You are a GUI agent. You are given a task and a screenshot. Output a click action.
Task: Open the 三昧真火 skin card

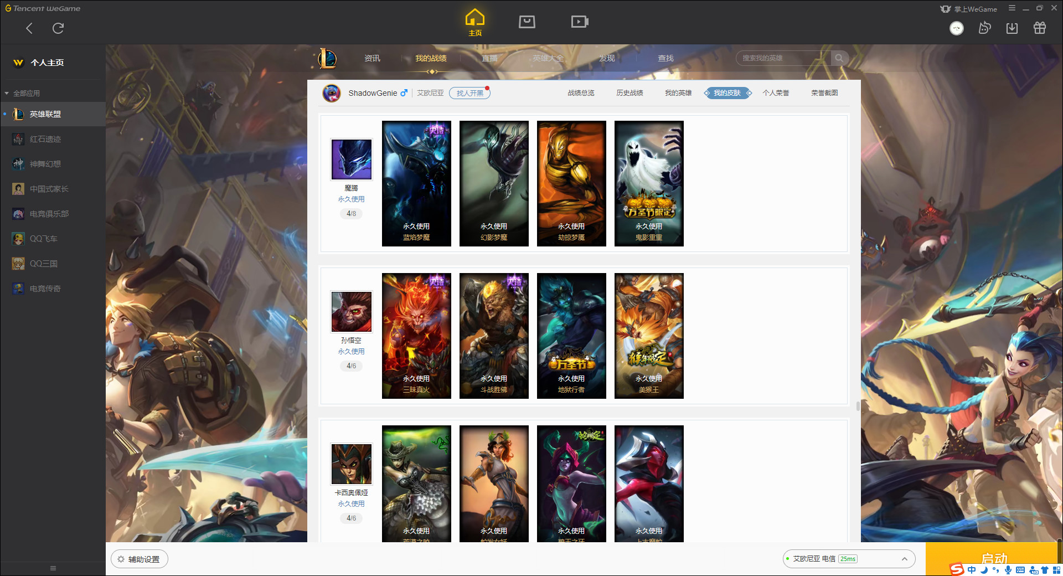tap(416, 336)
